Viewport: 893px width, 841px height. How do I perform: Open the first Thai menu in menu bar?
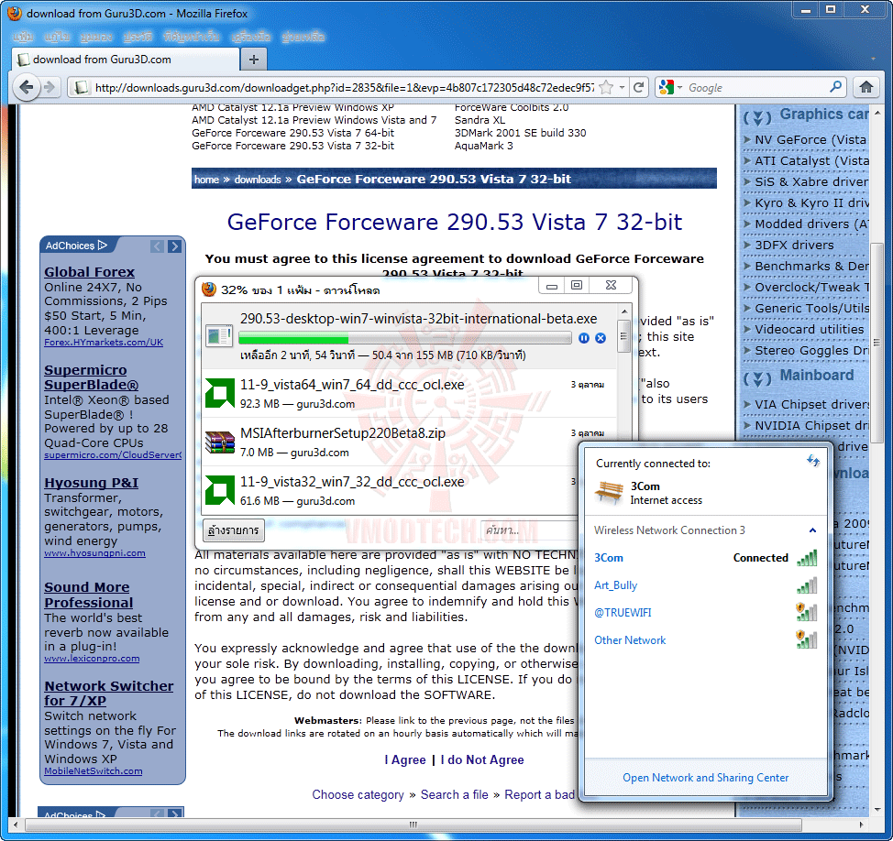tap(23, 37)
